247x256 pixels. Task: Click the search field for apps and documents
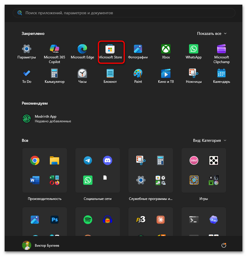tap(124, 13)
